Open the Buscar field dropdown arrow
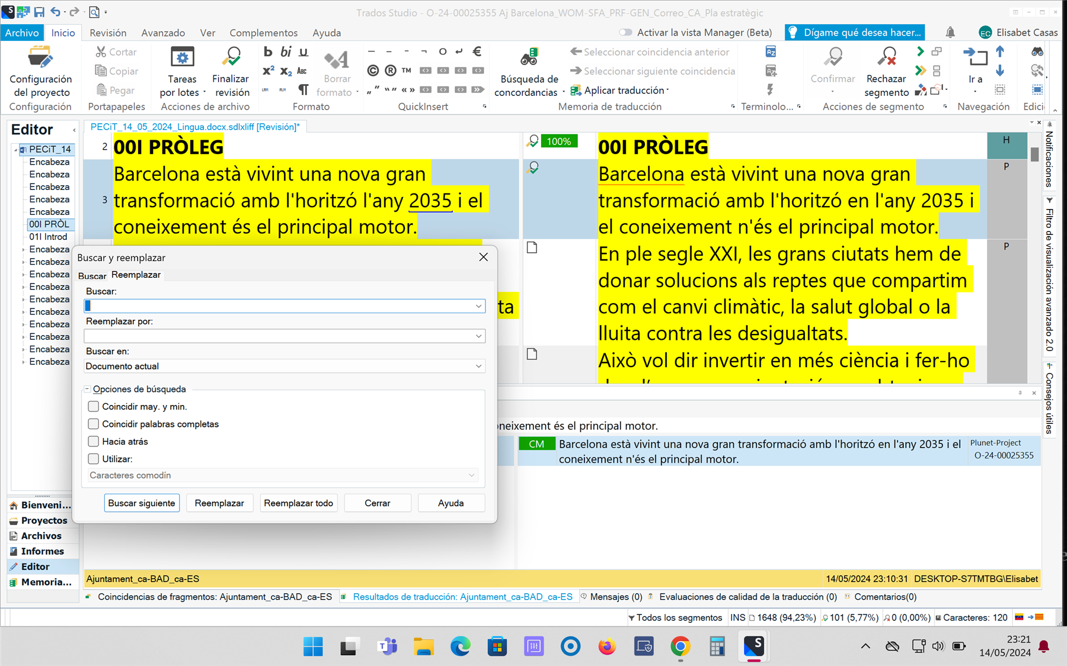The width and height of the screenshot is (1067, 666). pyautogui.click(x=478, y=306)
